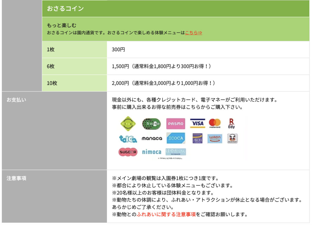Select the green Suica card logo
The width and height of the screenshot is (312, 225).
tap(151, 124)
